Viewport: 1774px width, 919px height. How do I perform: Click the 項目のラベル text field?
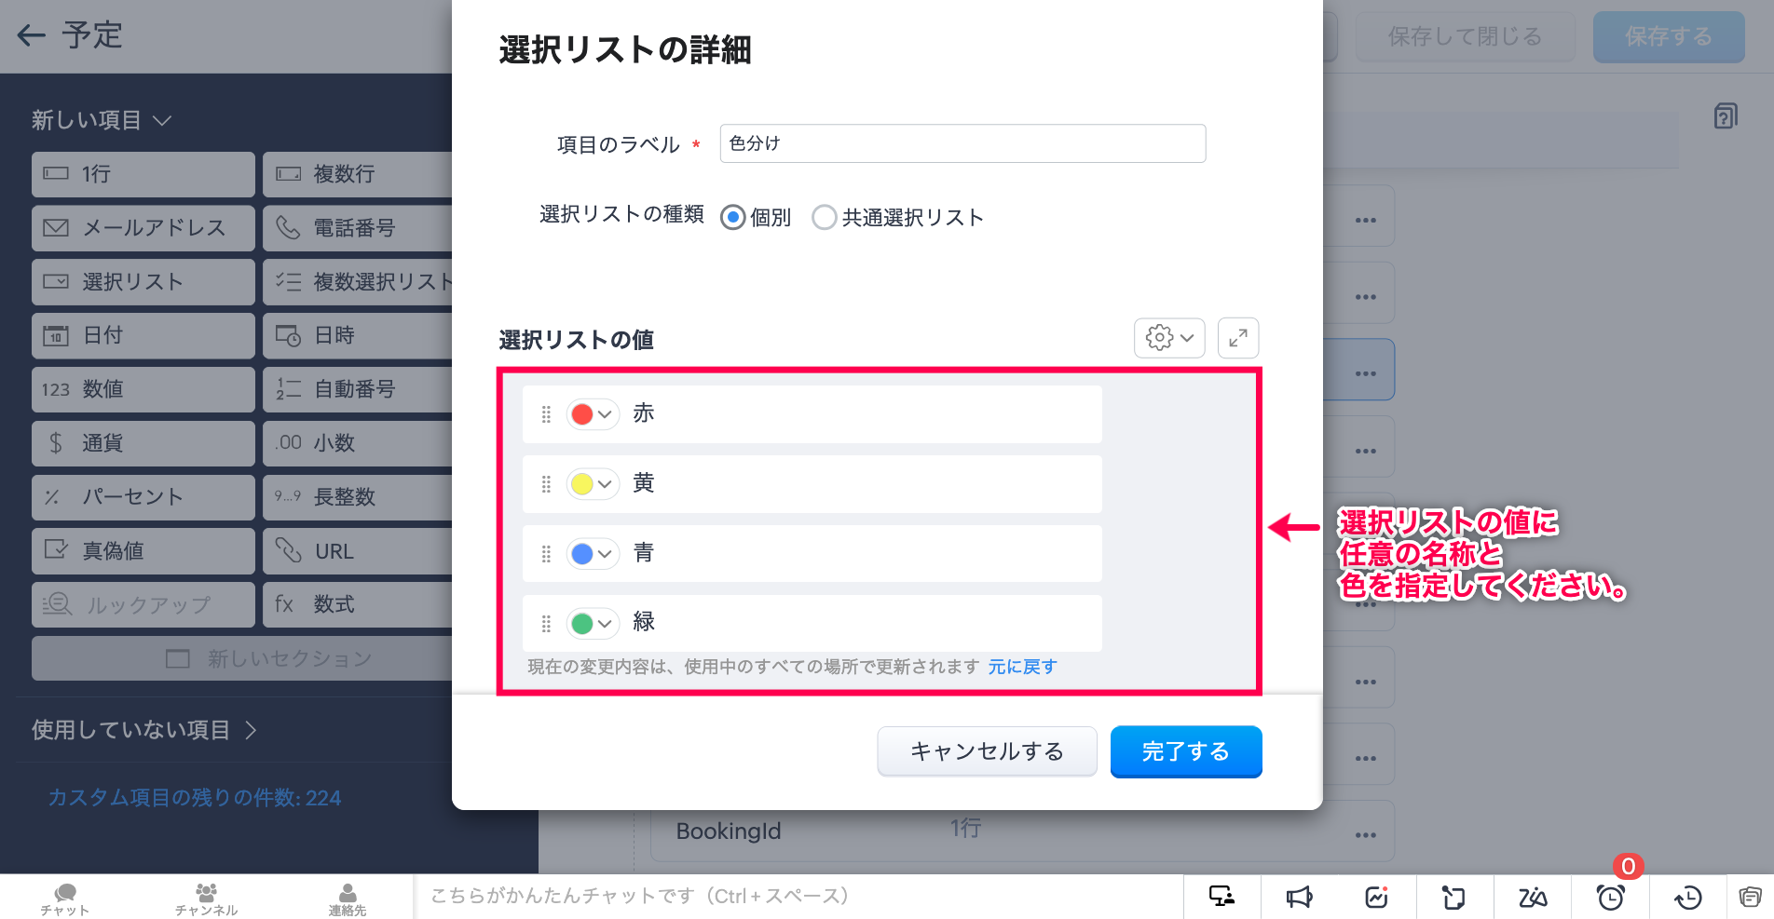coord(962,143)
